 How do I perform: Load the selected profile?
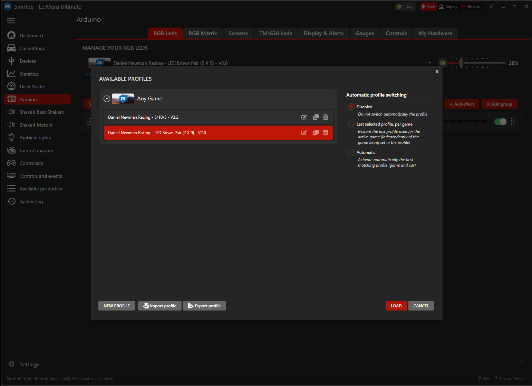(x=396, y=306)
